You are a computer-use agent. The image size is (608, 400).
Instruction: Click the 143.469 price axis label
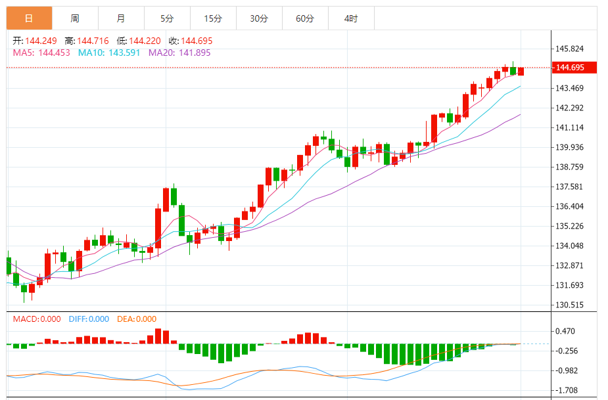coord(569,88)
